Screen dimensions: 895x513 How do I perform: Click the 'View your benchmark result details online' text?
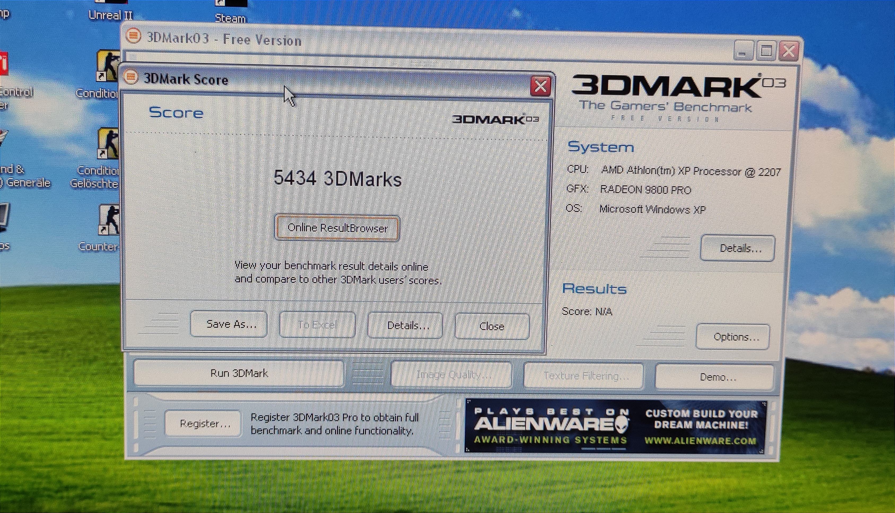click(x=331, y=266)
